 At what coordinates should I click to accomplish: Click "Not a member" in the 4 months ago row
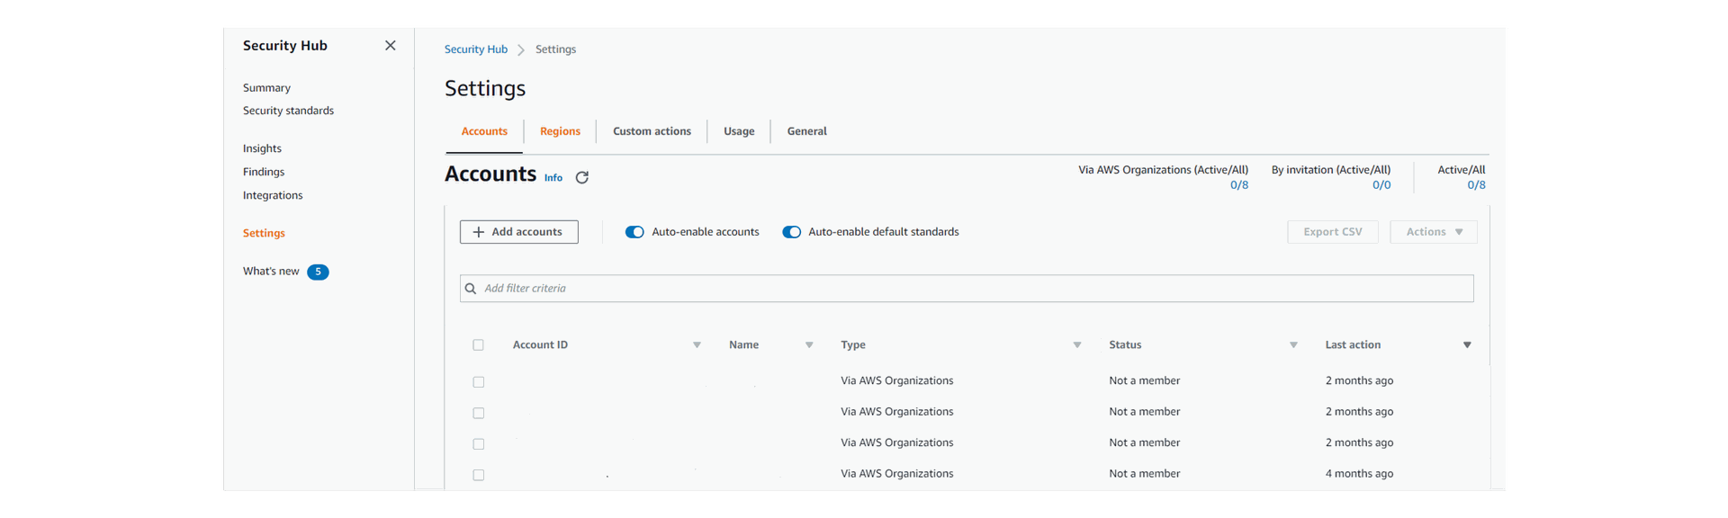1144,474
